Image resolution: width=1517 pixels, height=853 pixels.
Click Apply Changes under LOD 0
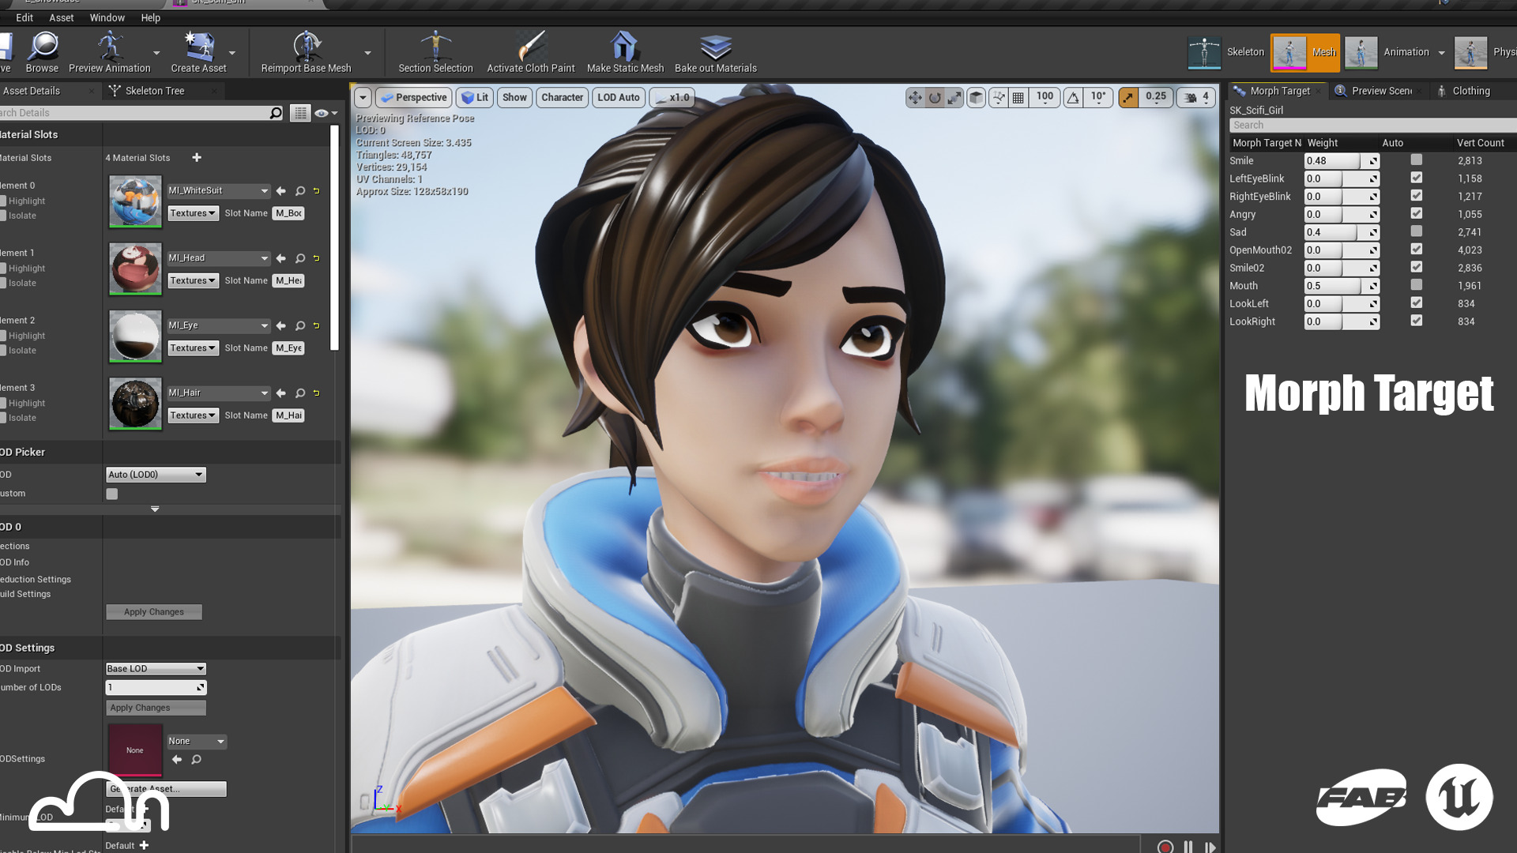154,612
